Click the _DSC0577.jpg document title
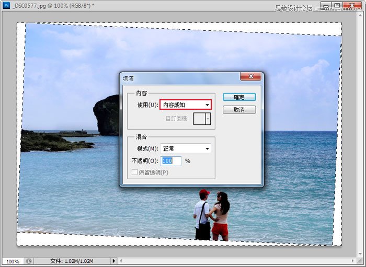 (29, 6)
